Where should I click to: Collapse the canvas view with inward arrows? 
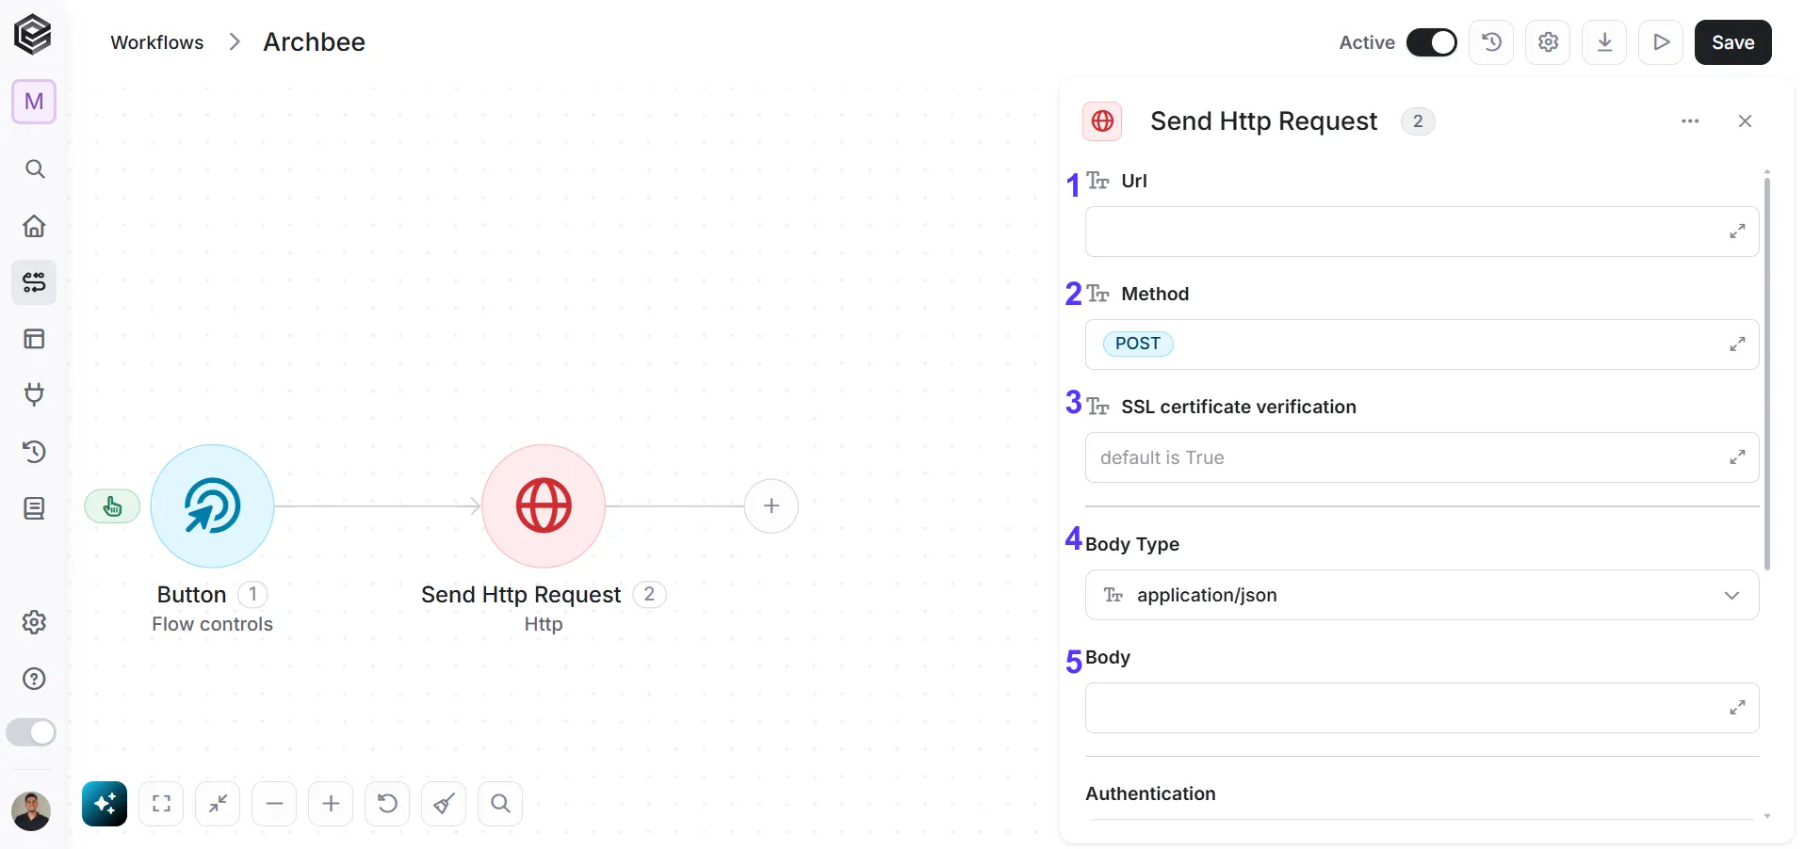(x=218, y=804)
